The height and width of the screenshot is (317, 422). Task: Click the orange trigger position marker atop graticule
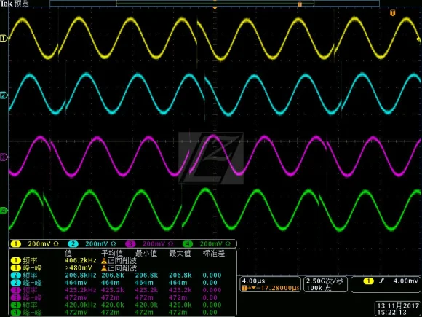[215, 8]
